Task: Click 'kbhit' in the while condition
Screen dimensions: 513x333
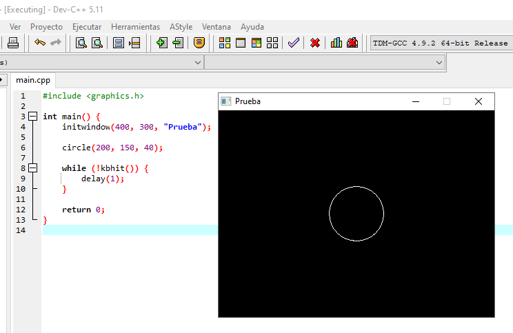Action: click(x=112, y=168)
